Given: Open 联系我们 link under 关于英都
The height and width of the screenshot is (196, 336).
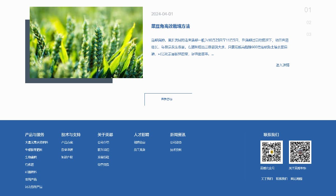Looking at the screenshot, I should click(103, 150).
